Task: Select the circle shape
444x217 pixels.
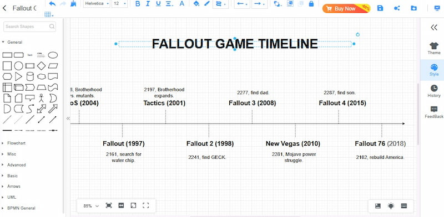Action: pyautogui.click(x=19, y=66)
